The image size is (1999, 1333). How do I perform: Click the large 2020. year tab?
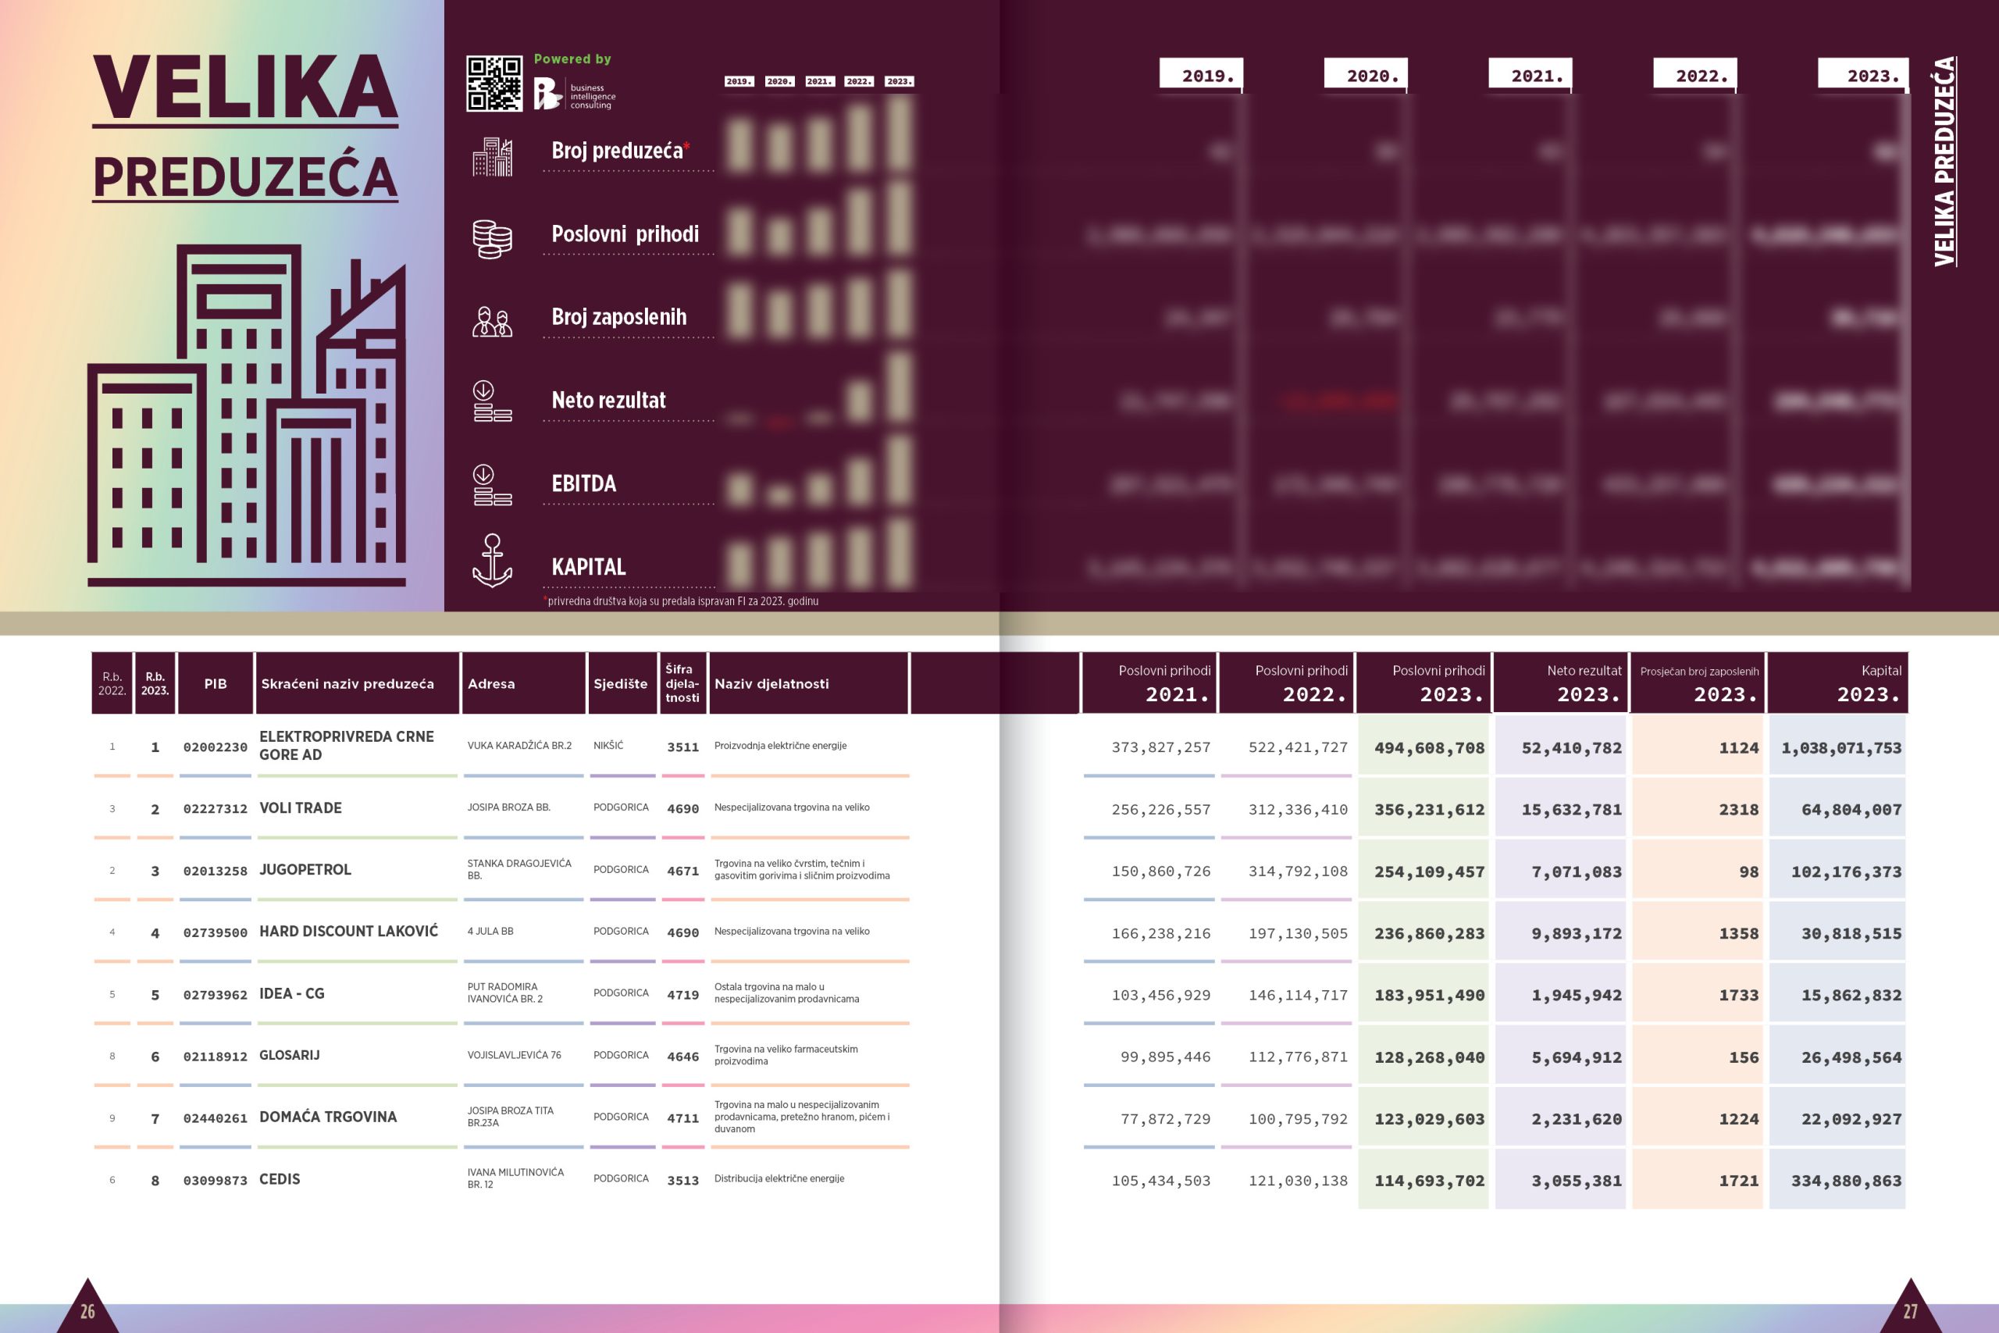coord(1366,75)
